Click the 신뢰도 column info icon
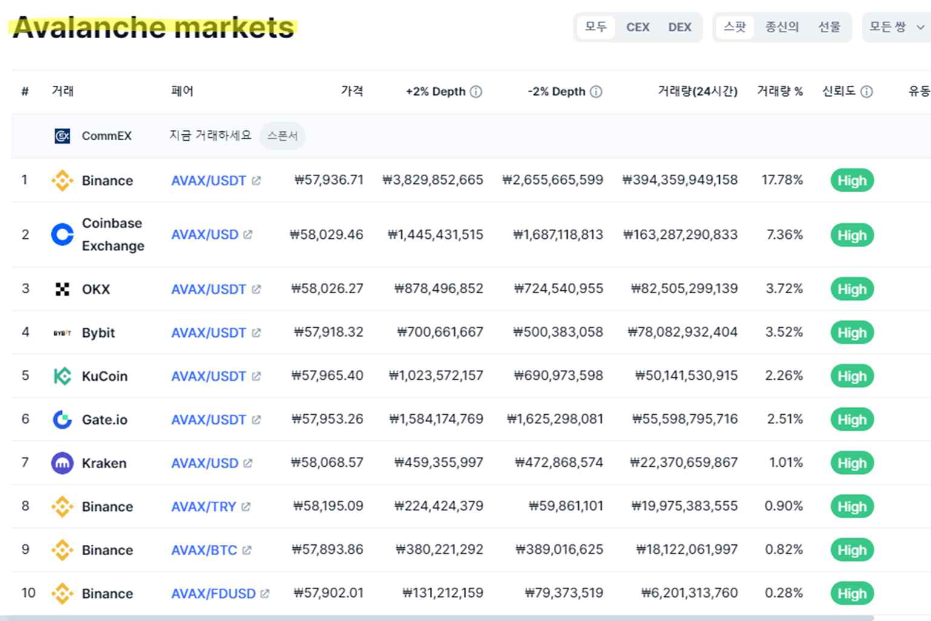 click(x=867, y=91)
